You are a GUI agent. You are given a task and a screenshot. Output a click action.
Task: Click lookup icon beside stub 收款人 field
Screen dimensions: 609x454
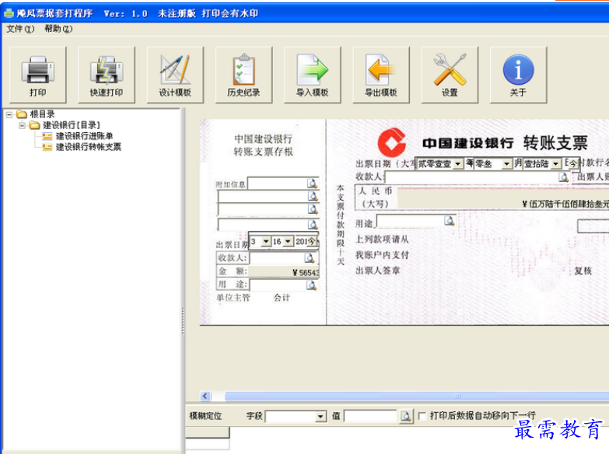[309, 258]
